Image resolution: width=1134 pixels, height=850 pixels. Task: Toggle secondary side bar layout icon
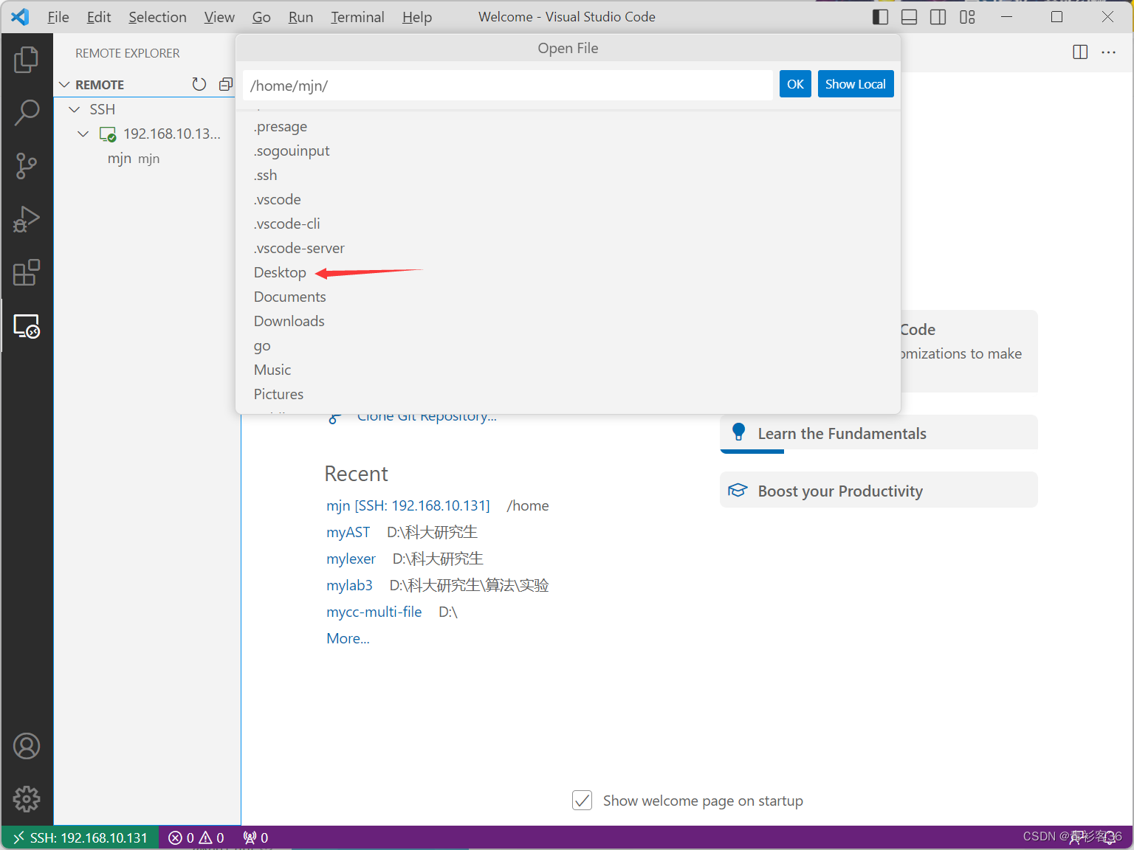[938, 17]
